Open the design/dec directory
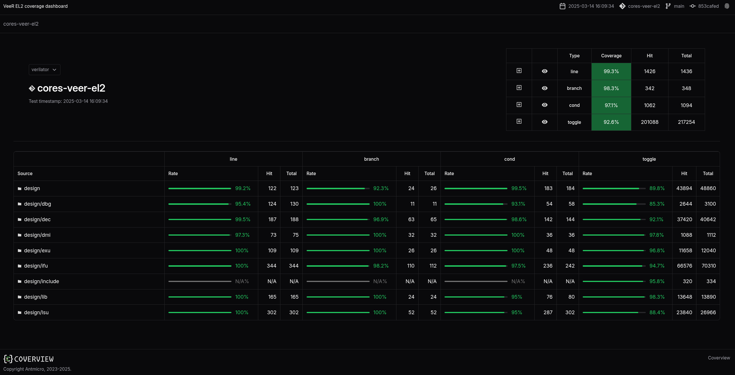The image size is (735, 375). [x=37, y=219]
